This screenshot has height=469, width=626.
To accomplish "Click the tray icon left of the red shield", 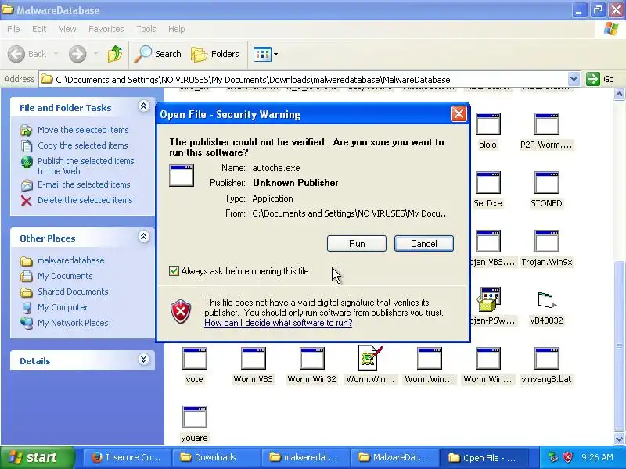I will [x=553, y=457].
